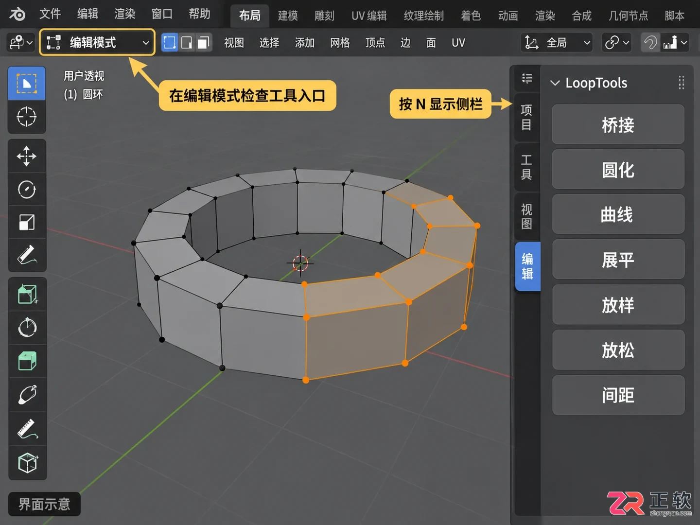Select the wireframe cube tool at toolbar bottom
Image resolution: width=700 pixels, height=525 pixels.
pyautogui.click(x=27, y=463)
